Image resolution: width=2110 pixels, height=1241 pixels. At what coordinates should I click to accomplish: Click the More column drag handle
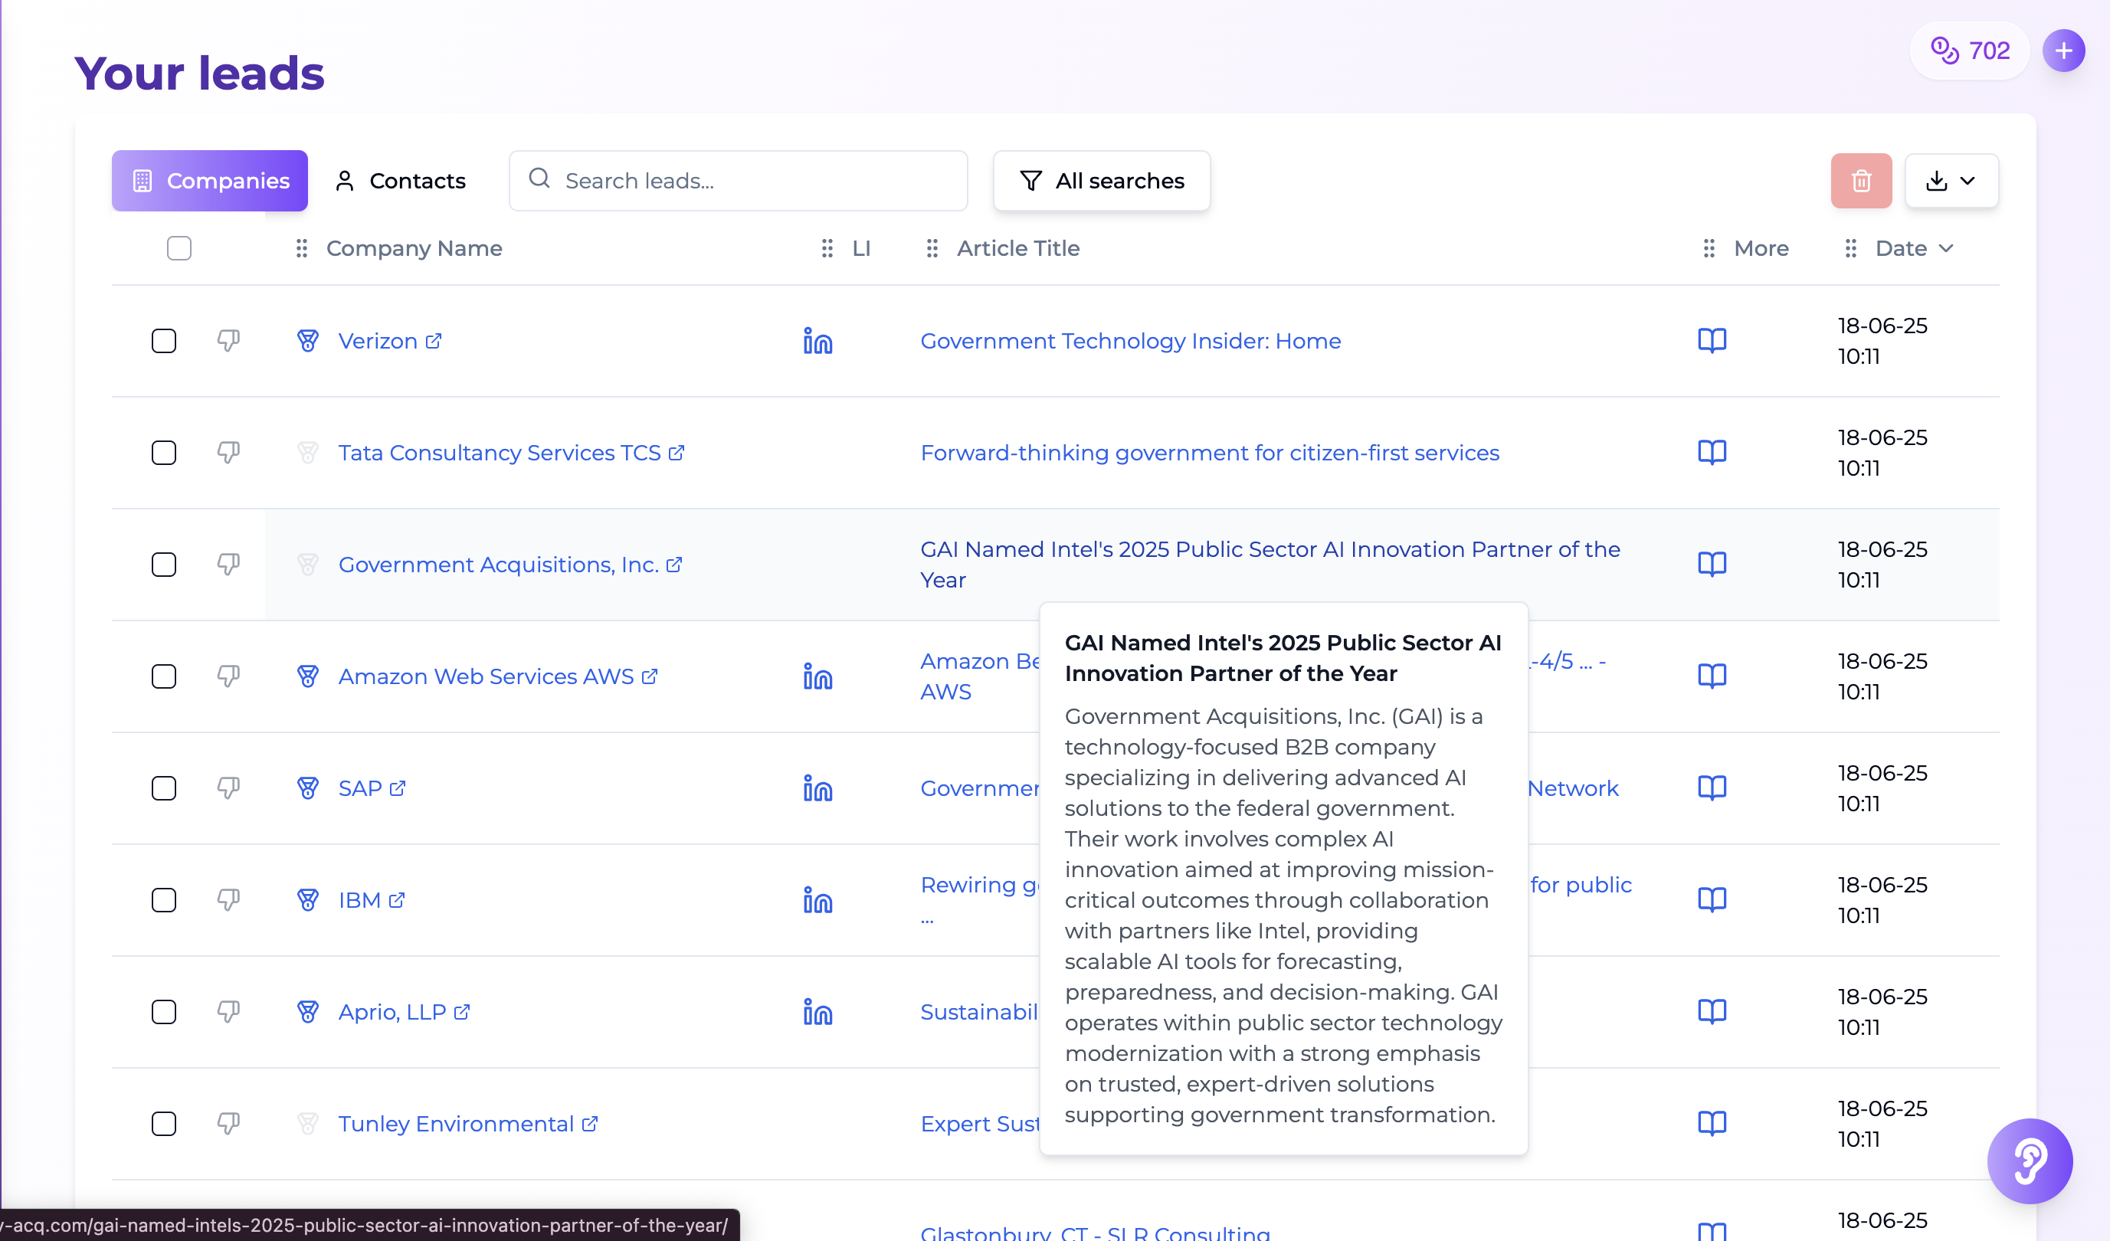pos(1709,249)
